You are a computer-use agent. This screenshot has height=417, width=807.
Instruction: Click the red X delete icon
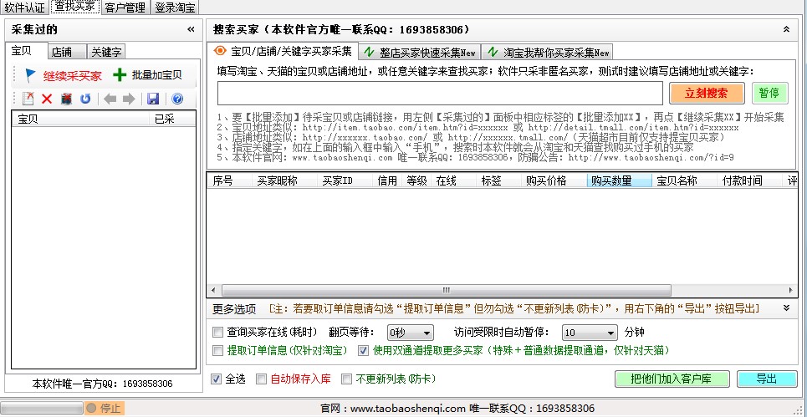coord(47,99)
